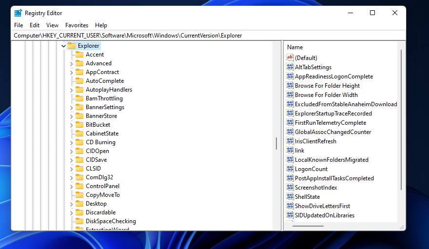The width and height of the screenshot is (429, 249).
Task: Click the icon beside ShellState
Action: pos(290,196)
